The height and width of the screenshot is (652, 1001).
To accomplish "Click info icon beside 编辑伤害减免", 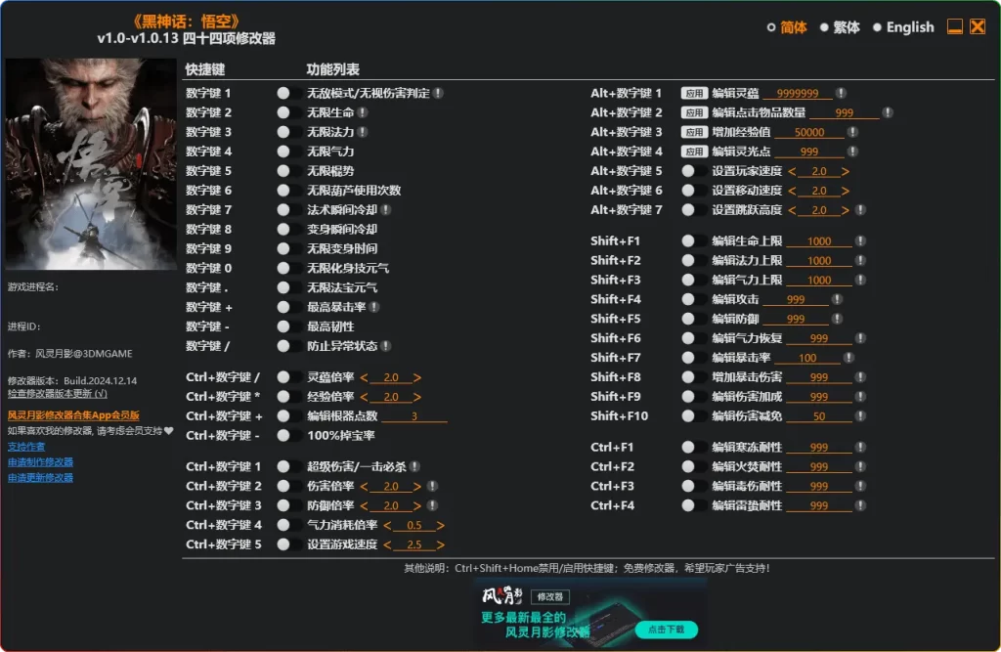I will tap(860, 415).
